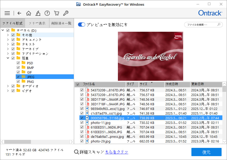Click the license key activation icon
Screen dimensions: 227x160
(66, 13)
